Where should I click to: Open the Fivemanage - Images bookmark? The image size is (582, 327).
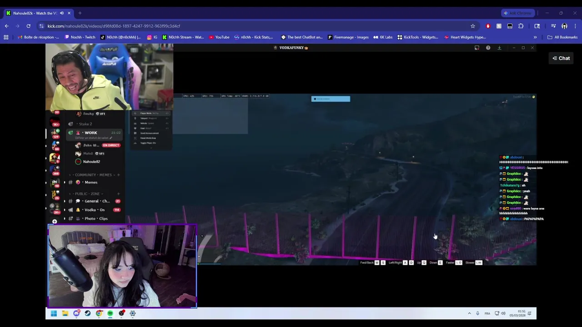[x=348, y=37]
